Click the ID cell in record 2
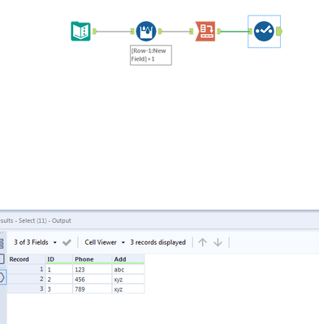Image resolution: width=319 pixels, height=324 pixels. tap(59, 279)
